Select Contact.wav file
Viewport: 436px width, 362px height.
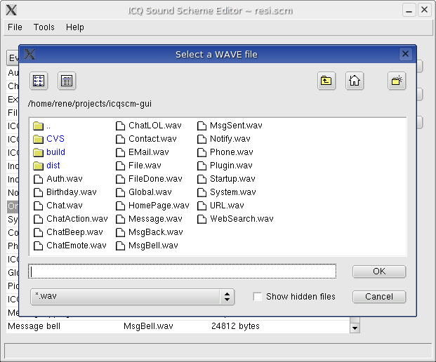146,139
